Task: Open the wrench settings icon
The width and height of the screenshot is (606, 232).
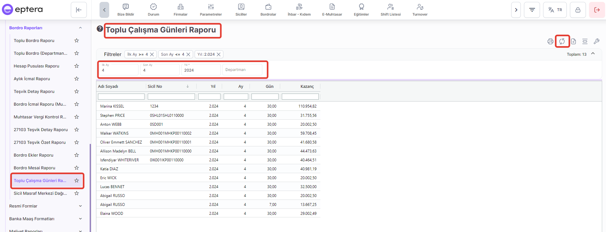Action: [x=596, y=41]
